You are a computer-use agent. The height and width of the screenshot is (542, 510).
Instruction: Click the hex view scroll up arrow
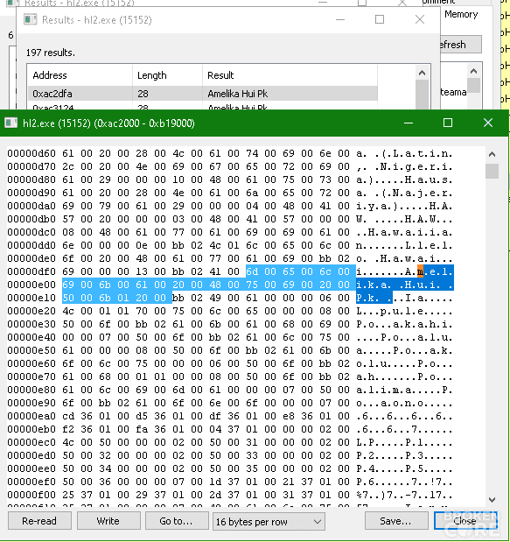click(x=492, y=154)
